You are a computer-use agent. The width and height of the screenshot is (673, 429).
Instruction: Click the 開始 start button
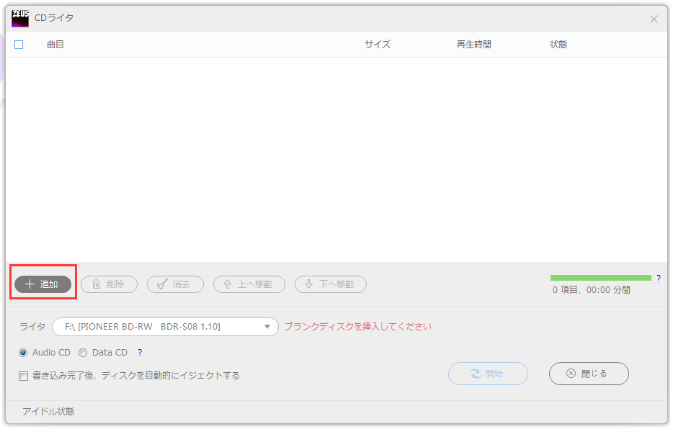488,374
